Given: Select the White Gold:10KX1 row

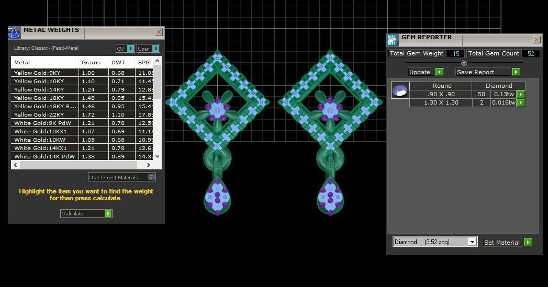Looking at the screenshot, I should 83,131.
